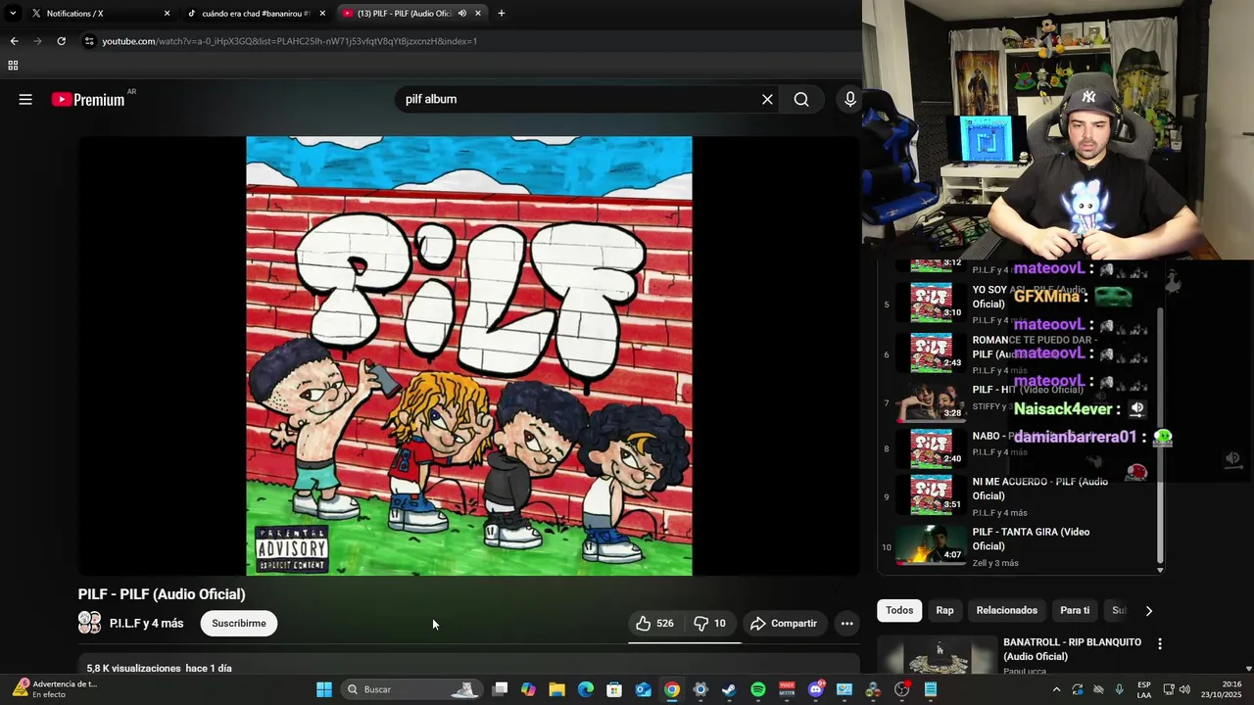Screen dimensions: 1254x705
Task: Open Spotify from the taskbar
Action: (x=758, y=689)
